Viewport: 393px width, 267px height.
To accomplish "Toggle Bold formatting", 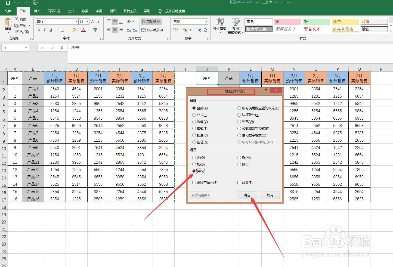I will pos(39,30).
